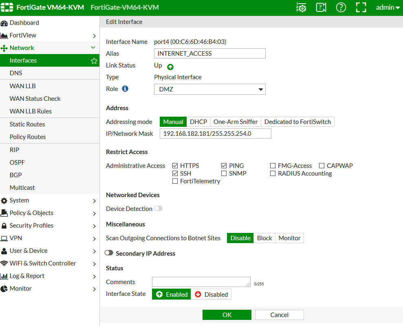This screenshot has width=403, height=326.
Task: Click the Role info icon
Action: pos(125,89)
